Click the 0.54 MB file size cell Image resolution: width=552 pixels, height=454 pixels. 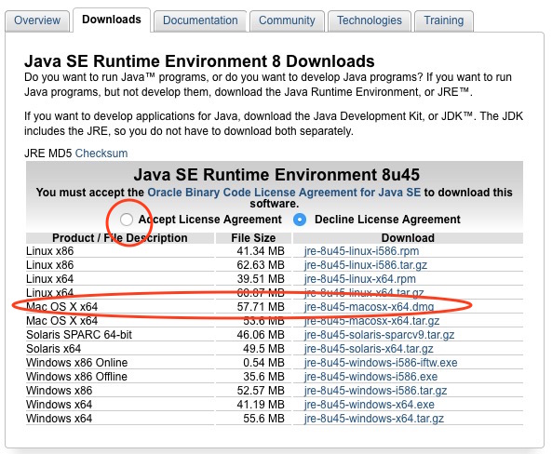[x=263, y=363]
